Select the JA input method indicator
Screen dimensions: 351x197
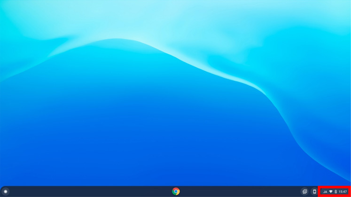(x=325, y=191)
